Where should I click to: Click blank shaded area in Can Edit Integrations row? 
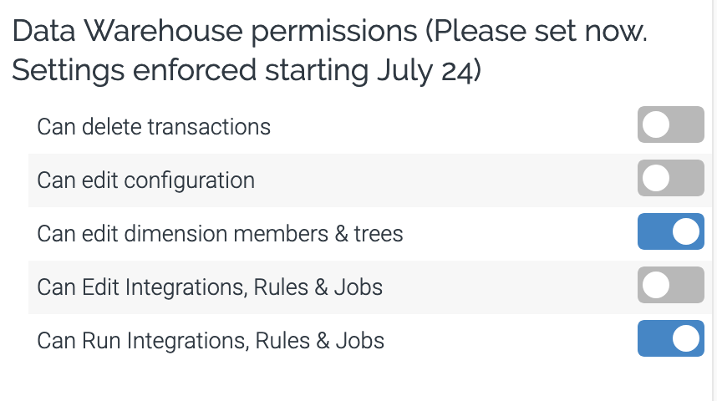tap(501, 287)
